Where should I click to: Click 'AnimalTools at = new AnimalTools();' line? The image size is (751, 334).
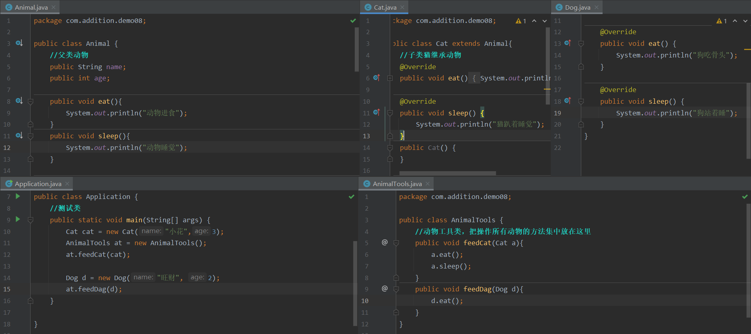(136, 243)
